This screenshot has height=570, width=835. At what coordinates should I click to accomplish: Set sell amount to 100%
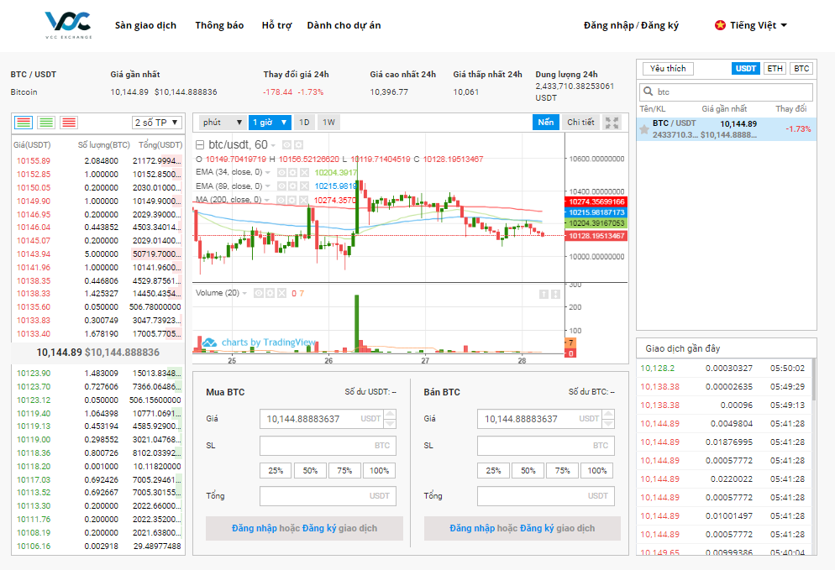[x=597, y=470]
